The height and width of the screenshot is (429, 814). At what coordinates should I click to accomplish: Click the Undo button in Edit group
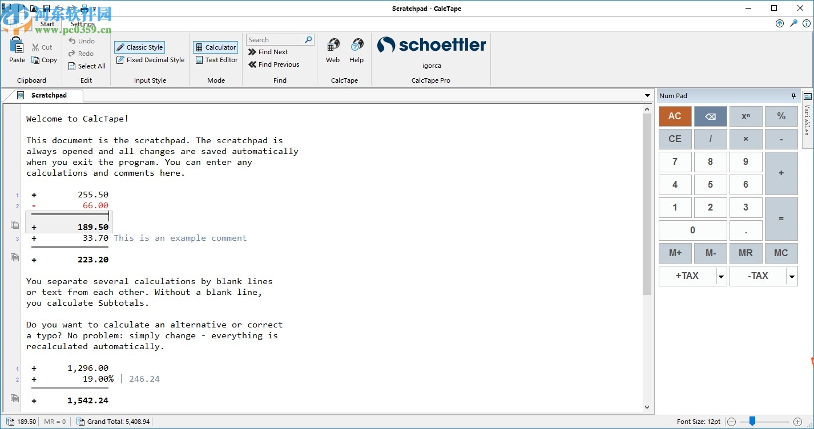click(x=82, y=41)
